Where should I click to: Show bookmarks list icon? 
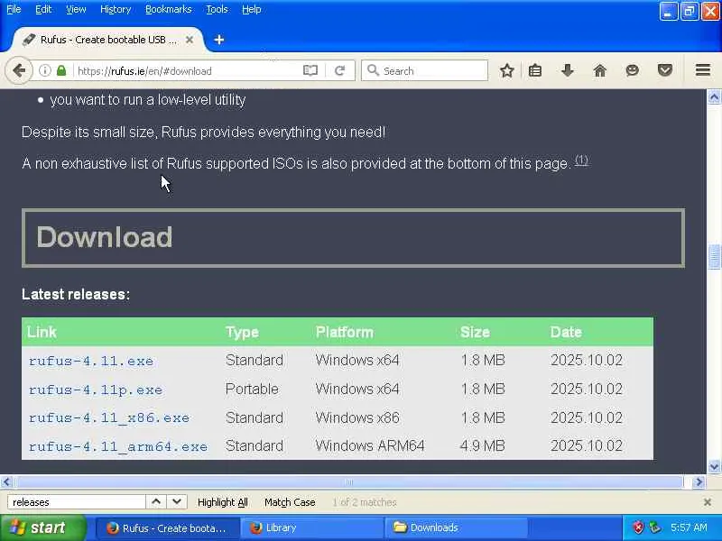535,71
